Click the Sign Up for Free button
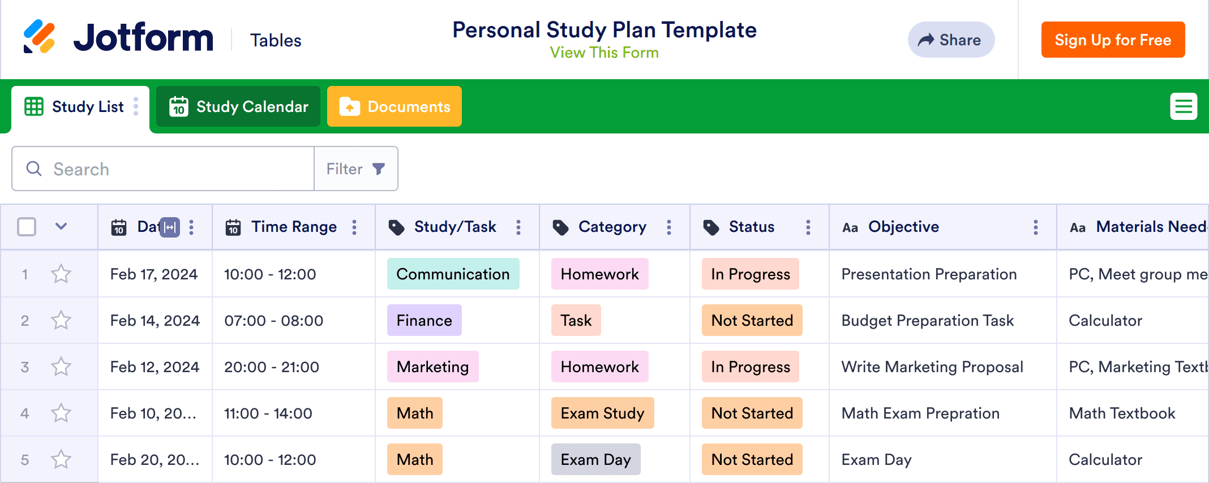Viewport: 1209px width, 483px height. 1113,40
